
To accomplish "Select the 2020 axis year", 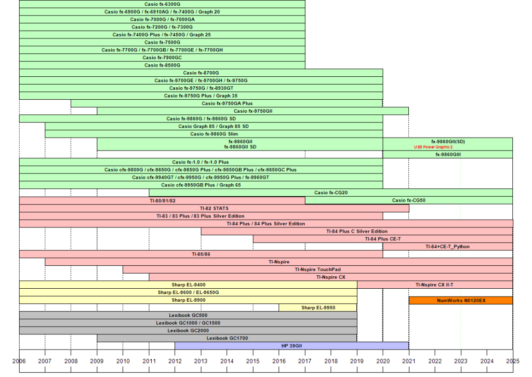I will pyautogui.click(x=383, y=361).
